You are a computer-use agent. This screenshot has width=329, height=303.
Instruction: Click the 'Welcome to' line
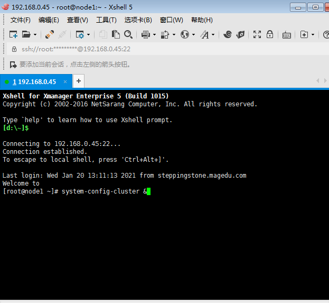tap(21, 183)
